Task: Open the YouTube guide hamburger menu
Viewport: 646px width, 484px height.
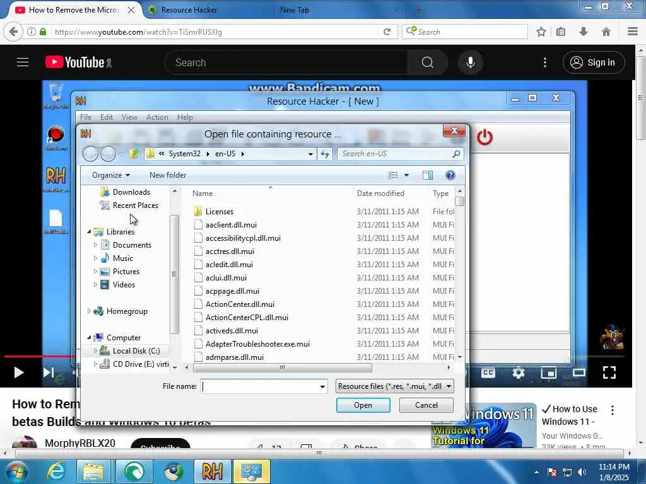Action: pyautogui.click(x=23, y=62)
